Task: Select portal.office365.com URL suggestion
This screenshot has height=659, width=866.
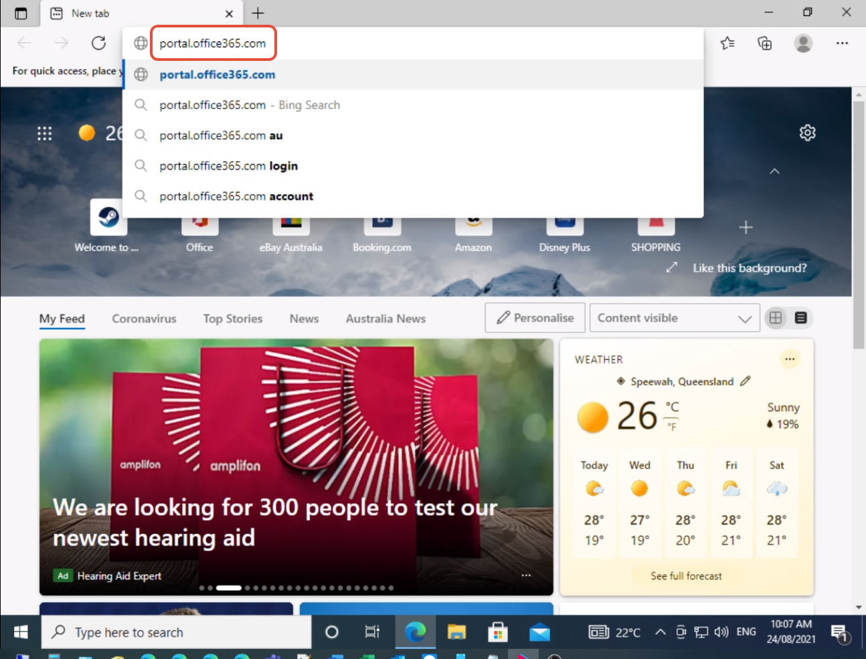Action: click(413, 75)
